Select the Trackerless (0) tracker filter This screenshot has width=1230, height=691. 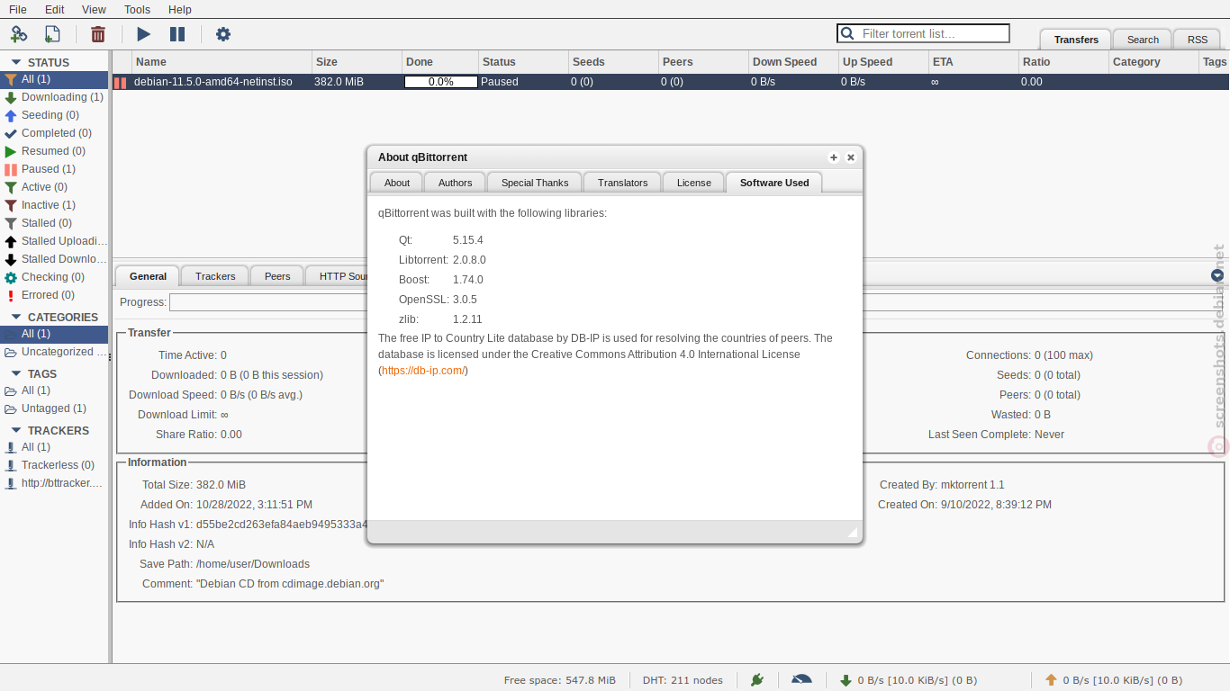pyautogui.click(x=54, y=465)
